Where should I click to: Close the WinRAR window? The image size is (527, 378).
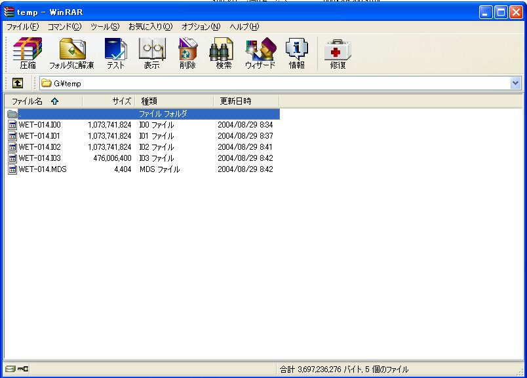[x=516, y=12]
